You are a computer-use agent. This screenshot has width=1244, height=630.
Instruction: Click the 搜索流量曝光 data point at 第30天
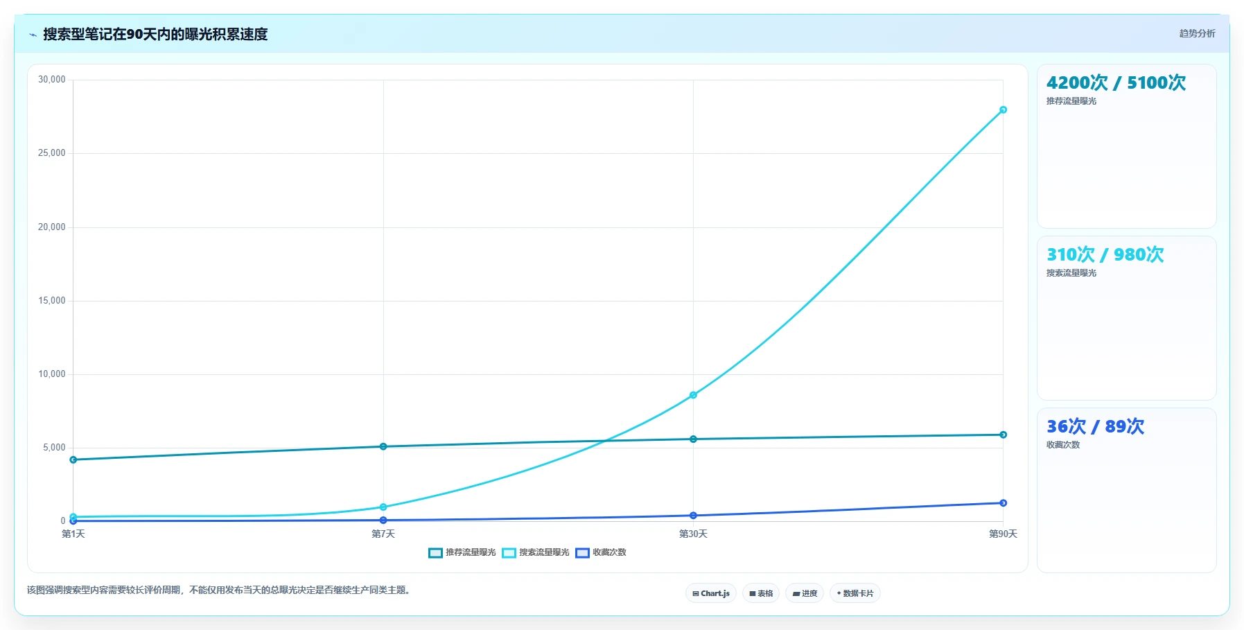click(x=693, y=395)
